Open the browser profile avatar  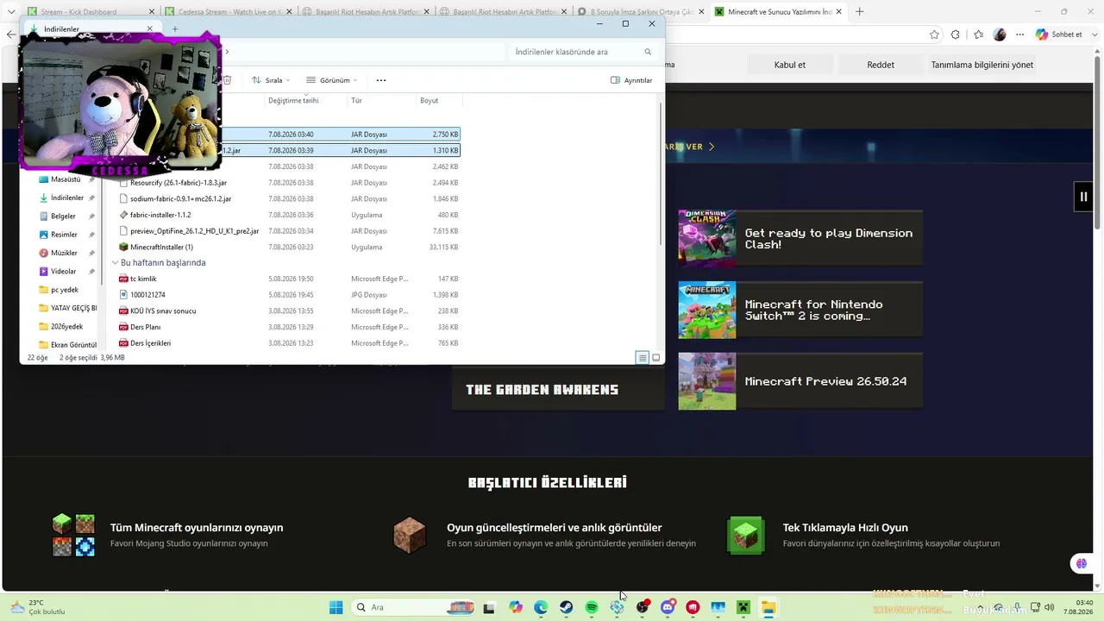[x=1000, y=34]
